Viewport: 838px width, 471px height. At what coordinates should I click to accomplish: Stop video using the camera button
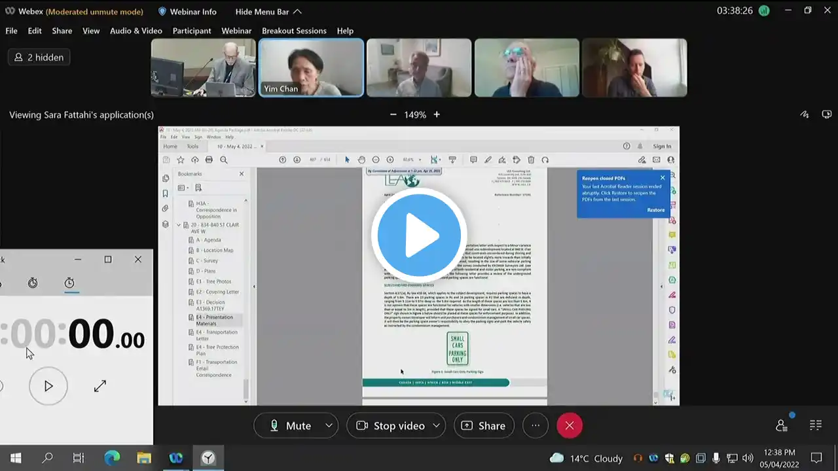[x=390, y=426]
